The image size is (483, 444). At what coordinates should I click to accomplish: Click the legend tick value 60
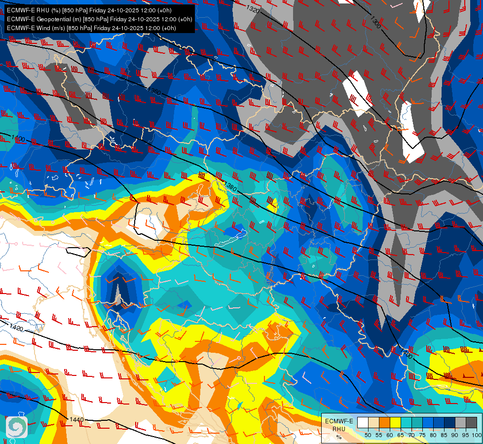(390, 435)
